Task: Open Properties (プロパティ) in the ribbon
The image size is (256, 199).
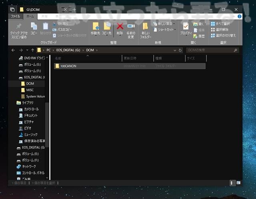Action: click(x=186, y=29)
